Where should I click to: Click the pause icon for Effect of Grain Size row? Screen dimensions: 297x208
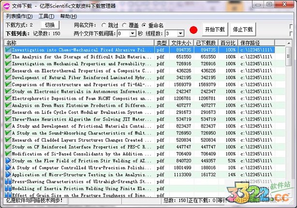pos(8,195)
